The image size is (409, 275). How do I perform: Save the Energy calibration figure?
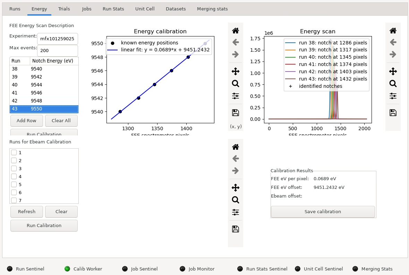coord(235,112)
